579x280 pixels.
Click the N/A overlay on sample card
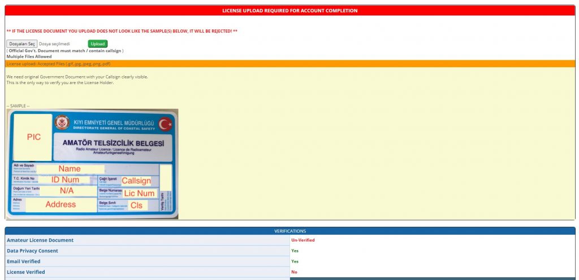(x=67, y=191)
